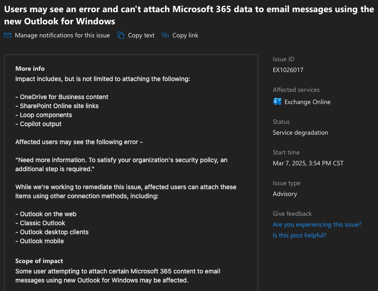This screenshot has height=291, width=378.
Task: Click the Advisory issue type label
Action: (284, 194)
